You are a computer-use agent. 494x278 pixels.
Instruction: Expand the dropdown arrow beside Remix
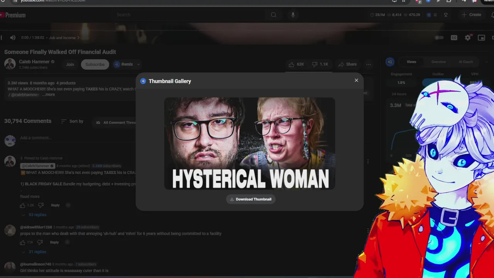point(138,64)
